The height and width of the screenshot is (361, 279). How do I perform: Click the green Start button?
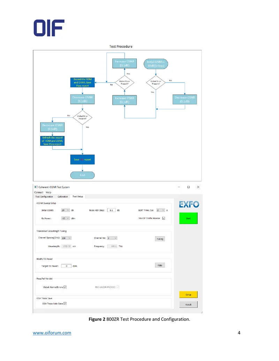pos(188,218)
